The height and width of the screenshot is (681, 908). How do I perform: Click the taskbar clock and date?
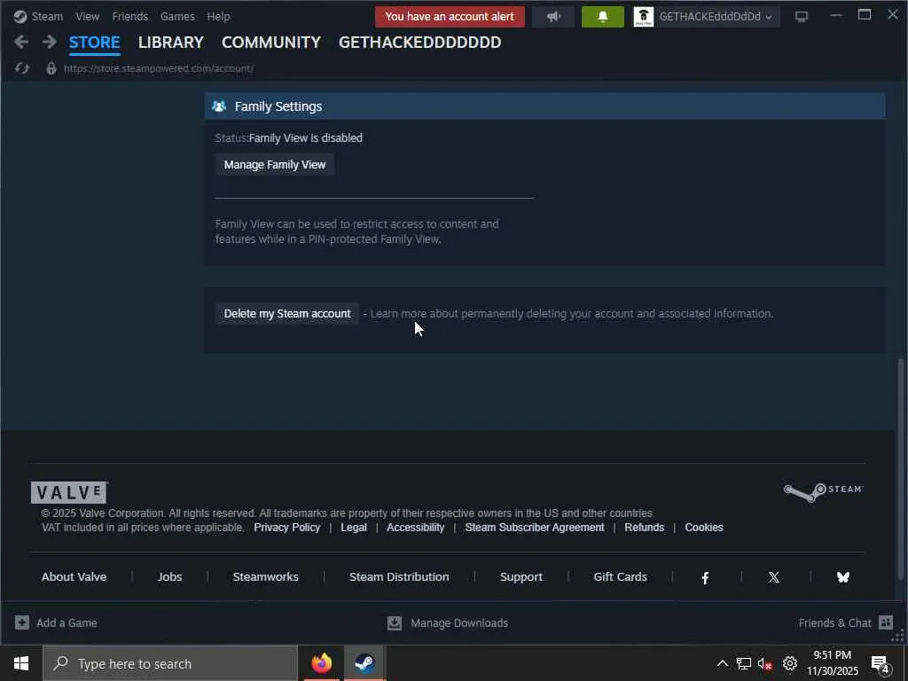pos(832,663)
